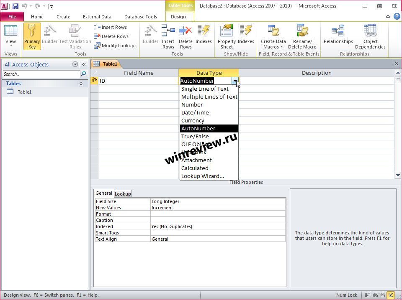Close the Table1 document with the X
Viewport: 402px width, 300px height.
[397, 64]
